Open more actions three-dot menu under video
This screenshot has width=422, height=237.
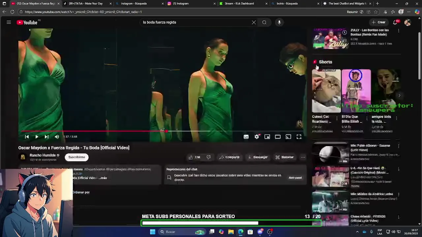[303, 157]
